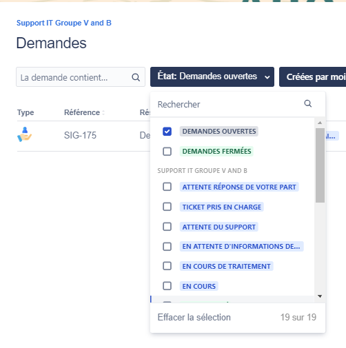Image resolution: width=346 pixels, height=348 pixels.
Task: Check the Attente du support checkbox
Action: (167, 227)
